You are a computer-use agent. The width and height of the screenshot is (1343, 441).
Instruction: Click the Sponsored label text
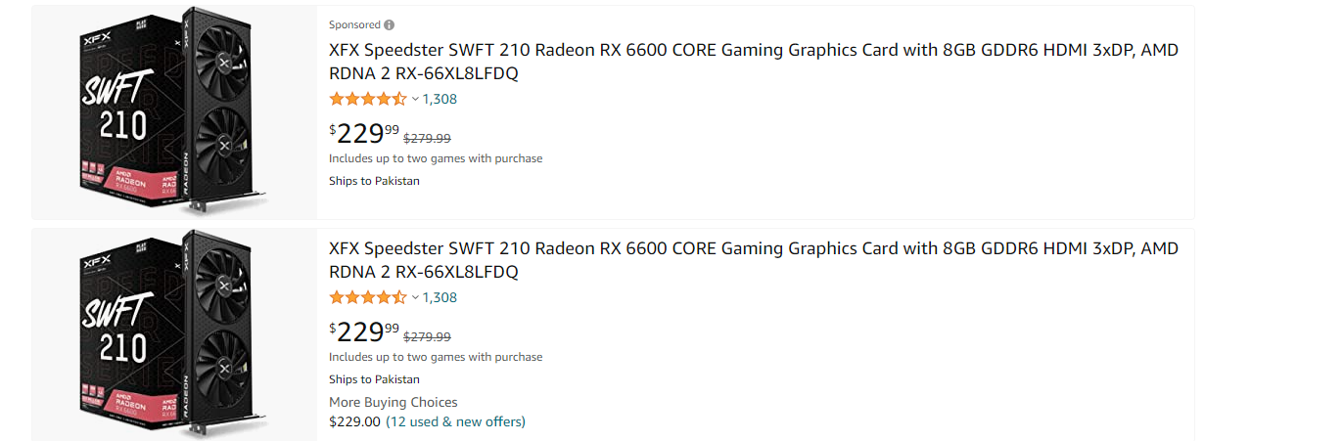pyautogui.click(x=354, y=24)
